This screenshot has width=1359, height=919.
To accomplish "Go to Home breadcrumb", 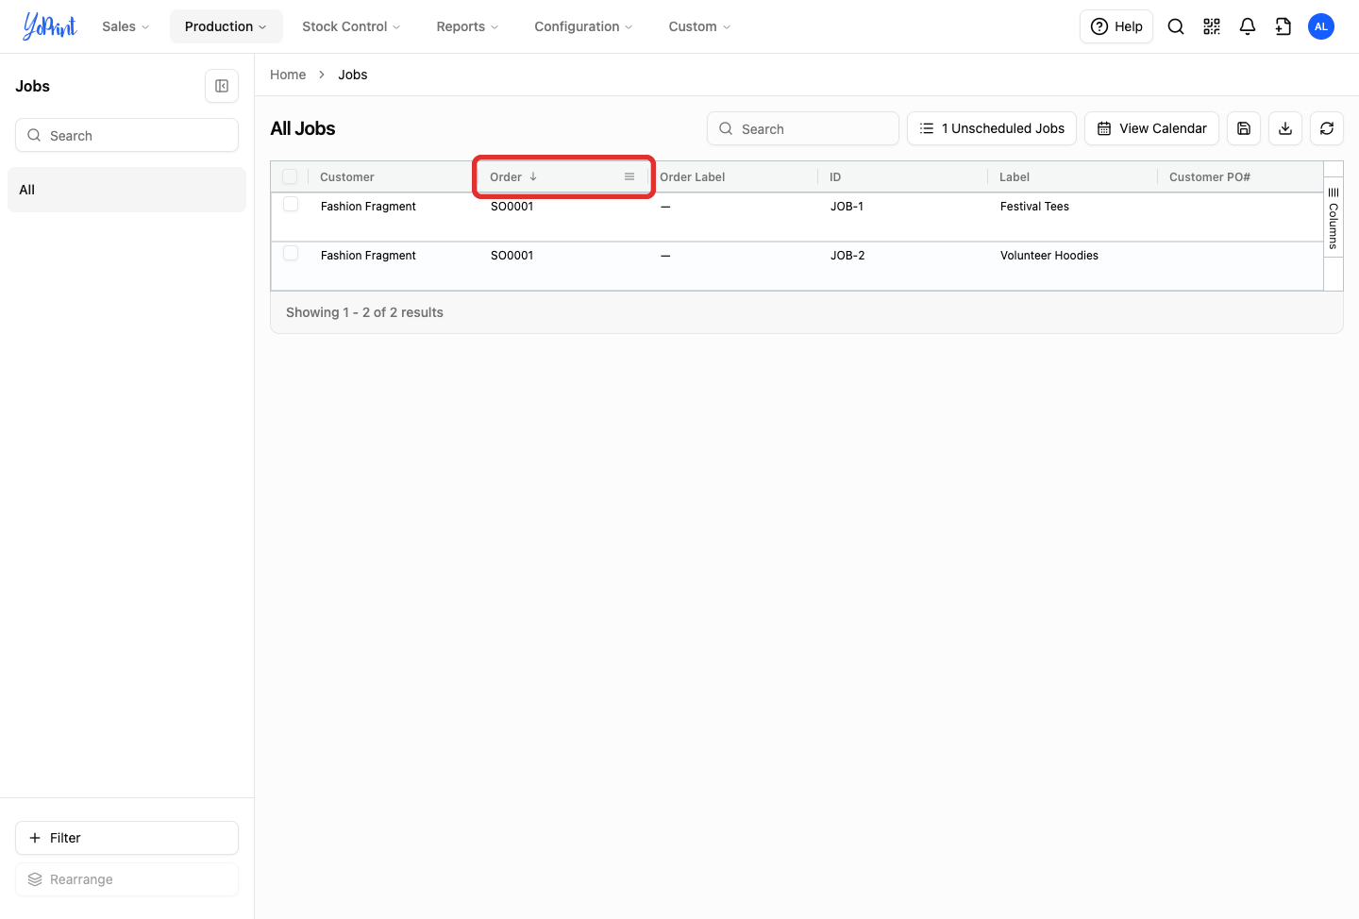I will (x=288, y=75).
